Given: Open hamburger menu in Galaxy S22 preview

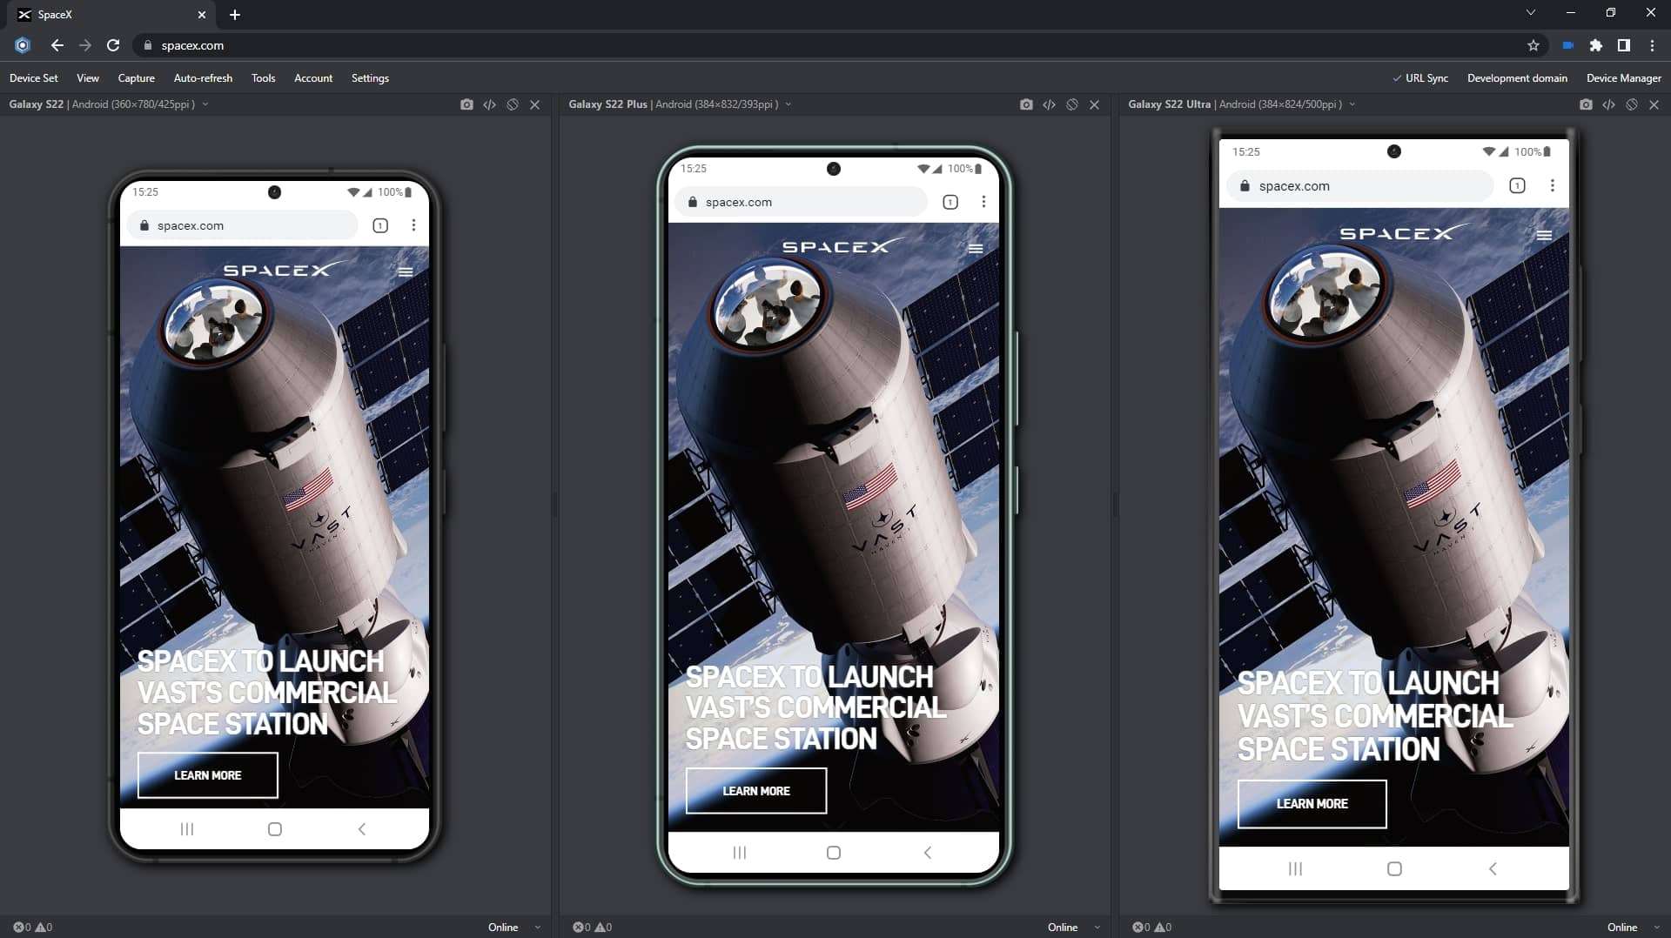Looking at the screenshot, I should [x=406, y=272].
